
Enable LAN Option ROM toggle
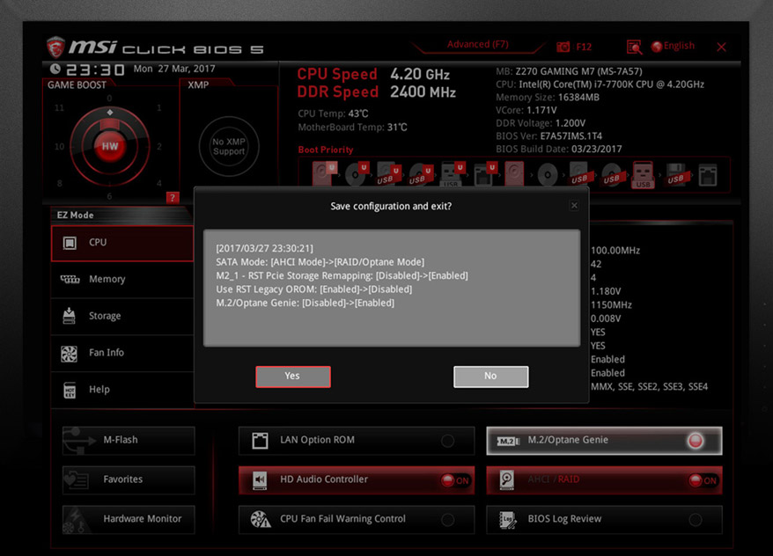point(447,441)
